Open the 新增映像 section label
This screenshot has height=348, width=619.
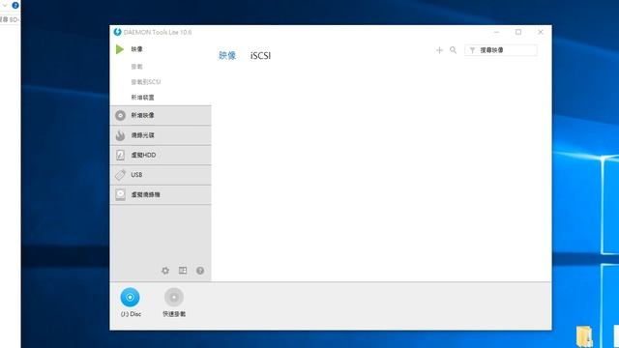click(142, 115)
